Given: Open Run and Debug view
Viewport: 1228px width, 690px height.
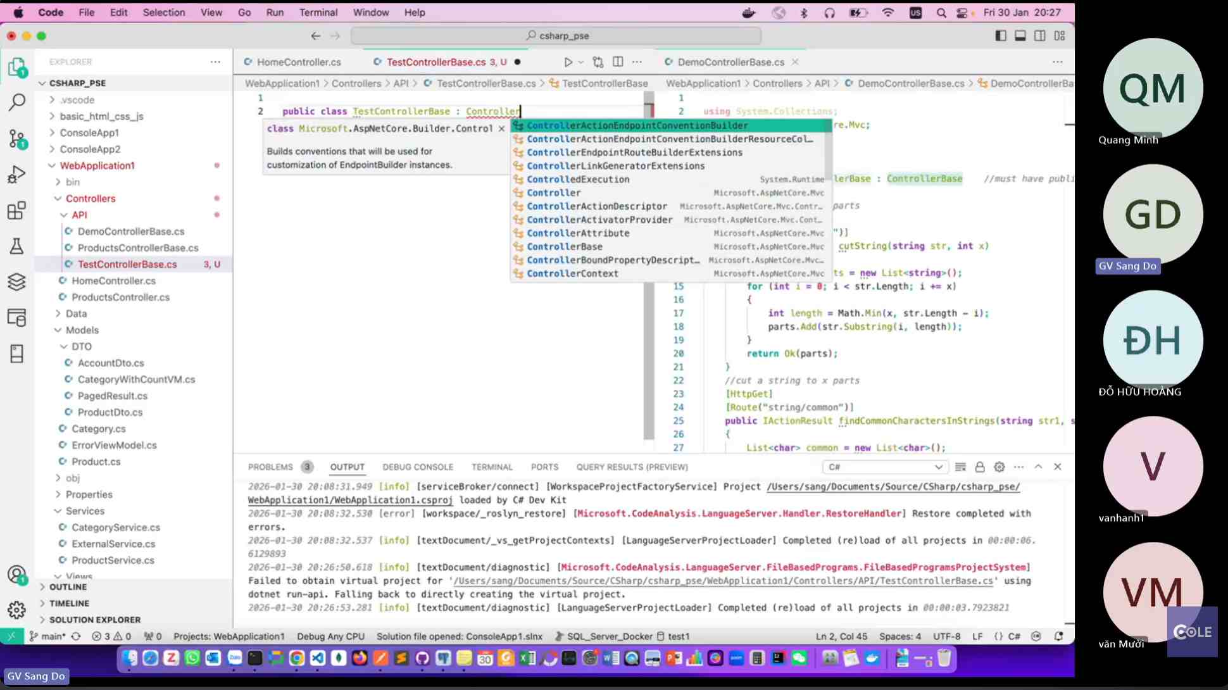Looking at the screenshot, I should [x=17, y=174].
